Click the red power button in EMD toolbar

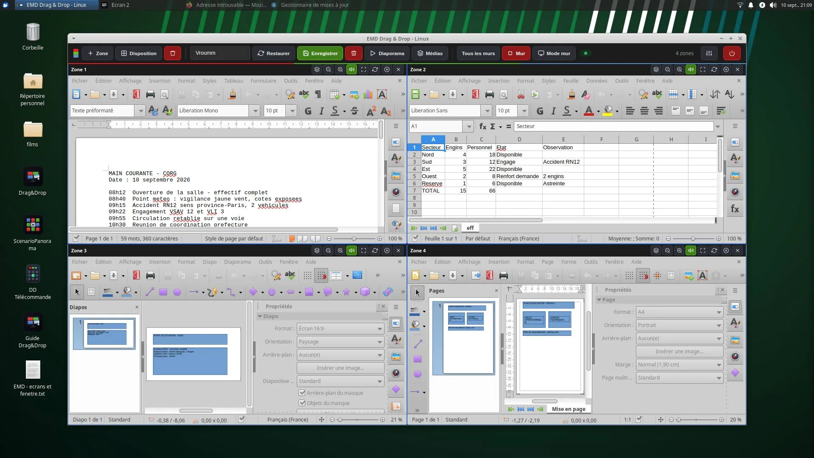pos(732,53)
